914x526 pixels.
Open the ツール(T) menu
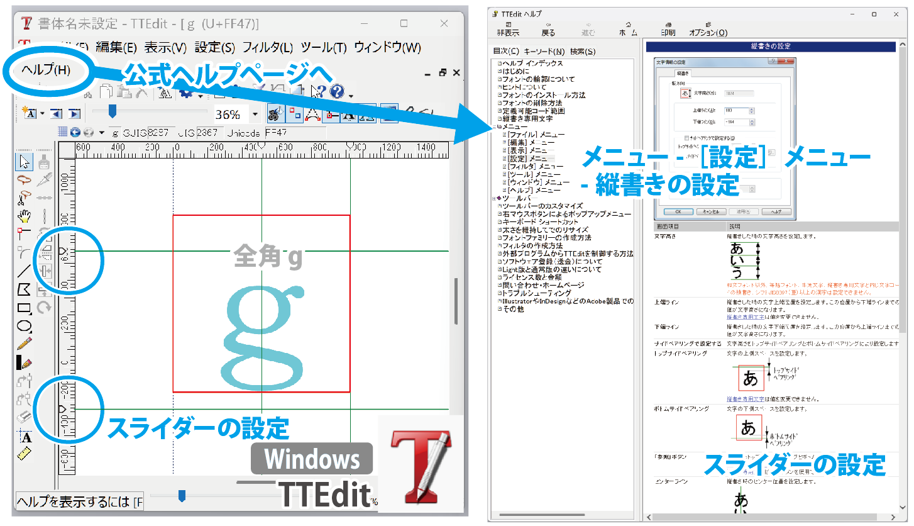click(324, 47)
